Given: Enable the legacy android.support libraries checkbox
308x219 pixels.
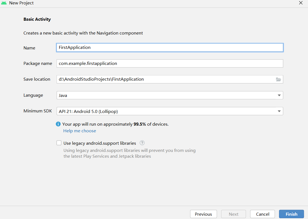Looking at the screenshot, I should 59,143.
